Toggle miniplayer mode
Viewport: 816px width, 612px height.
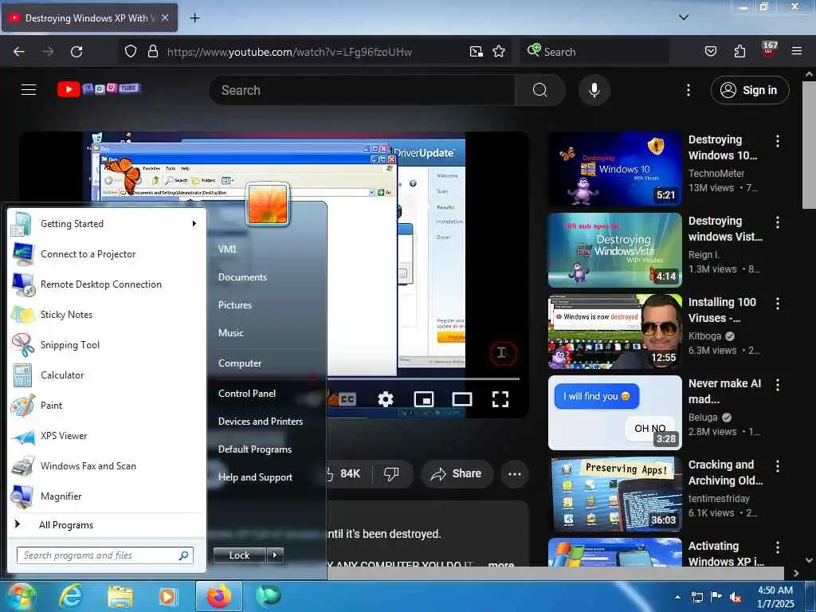point(424,399)
